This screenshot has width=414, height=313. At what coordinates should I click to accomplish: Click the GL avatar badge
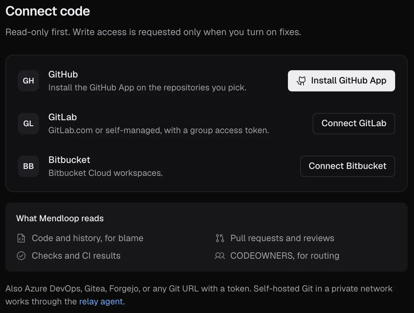[28, 124]
